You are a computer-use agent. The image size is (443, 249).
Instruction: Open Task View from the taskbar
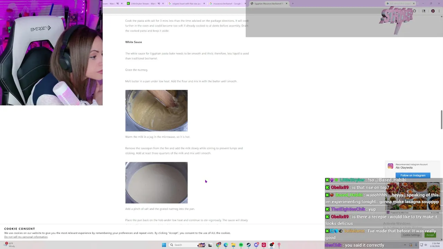pyautogui.click(x=210, y=245)
